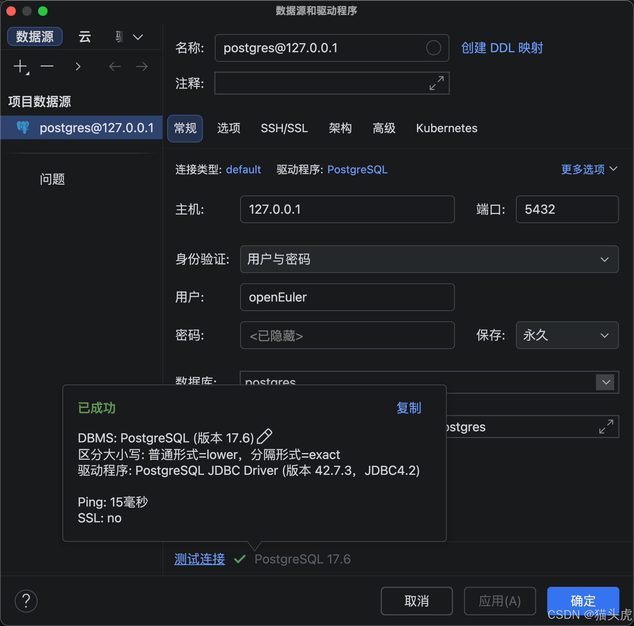
Task: Remove data source using minus icon
Action: (47, 66)
